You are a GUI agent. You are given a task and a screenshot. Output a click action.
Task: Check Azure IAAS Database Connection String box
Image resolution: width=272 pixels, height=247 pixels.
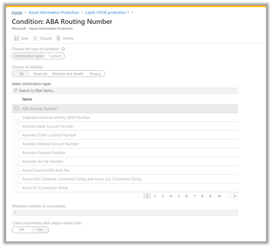click(16, 179)
